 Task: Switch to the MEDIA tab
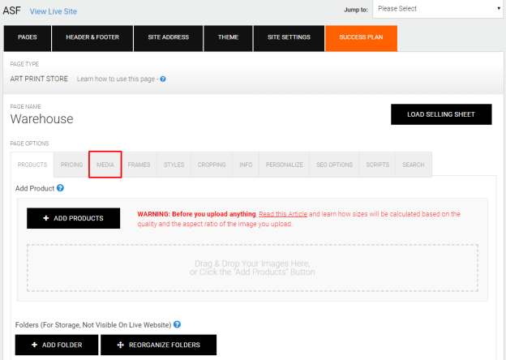tap(105, 165)
